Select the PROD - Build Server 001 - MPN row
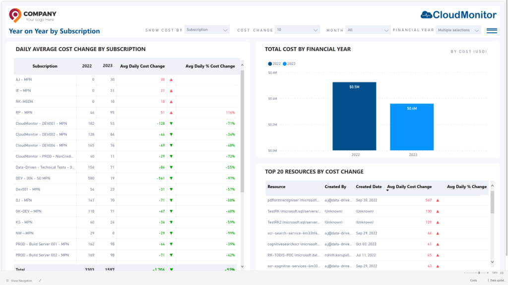The width and height of the screenshot is (508, 285). [x=126, y=244]
